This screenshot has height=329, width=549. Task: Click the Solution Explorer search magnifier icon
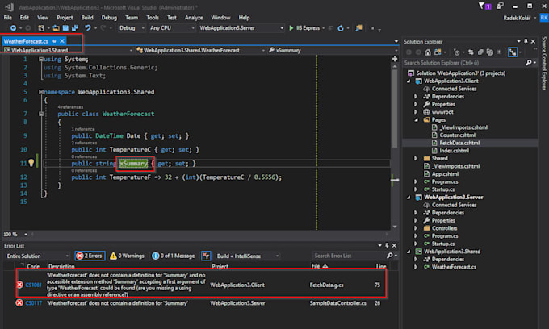528,63
